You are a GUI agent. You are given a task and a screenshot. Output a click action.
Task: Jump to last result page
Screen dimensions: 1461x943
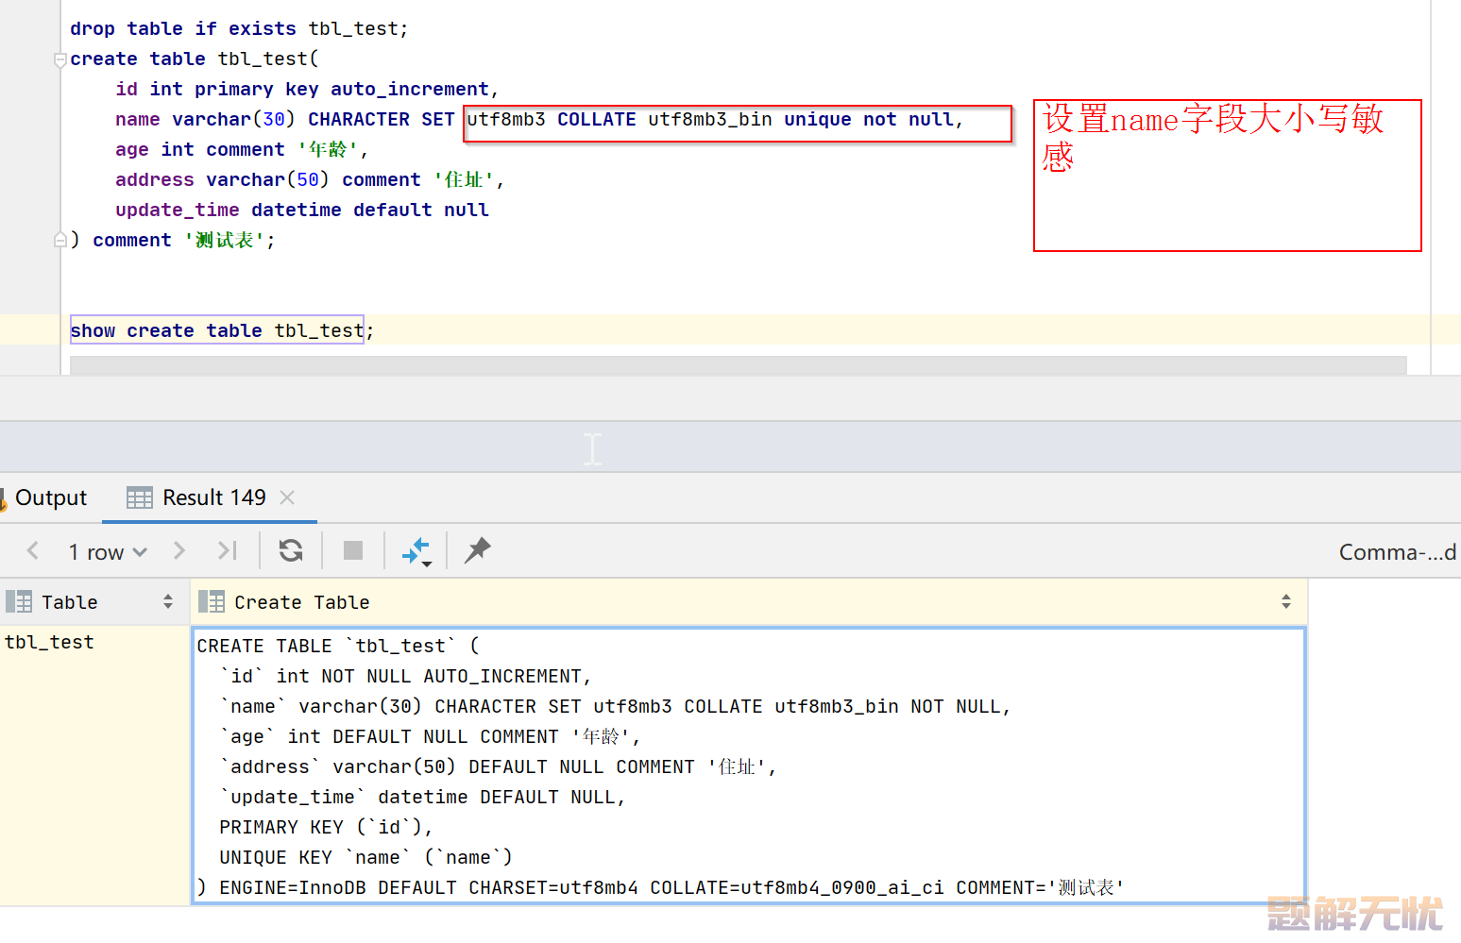(x=228, y=551)
